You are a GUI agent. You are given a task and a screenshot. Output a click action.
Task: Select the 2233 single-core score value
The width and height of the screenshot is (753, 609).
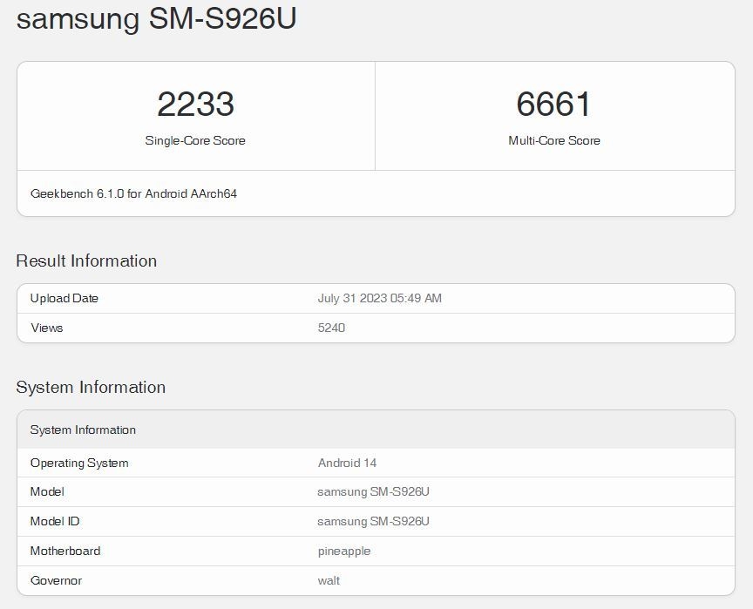tap(195, 105)
